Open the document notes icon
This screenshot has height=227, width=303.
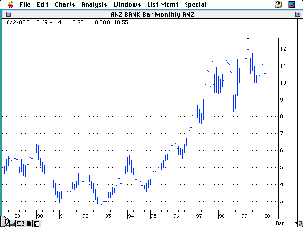point(29,224)
